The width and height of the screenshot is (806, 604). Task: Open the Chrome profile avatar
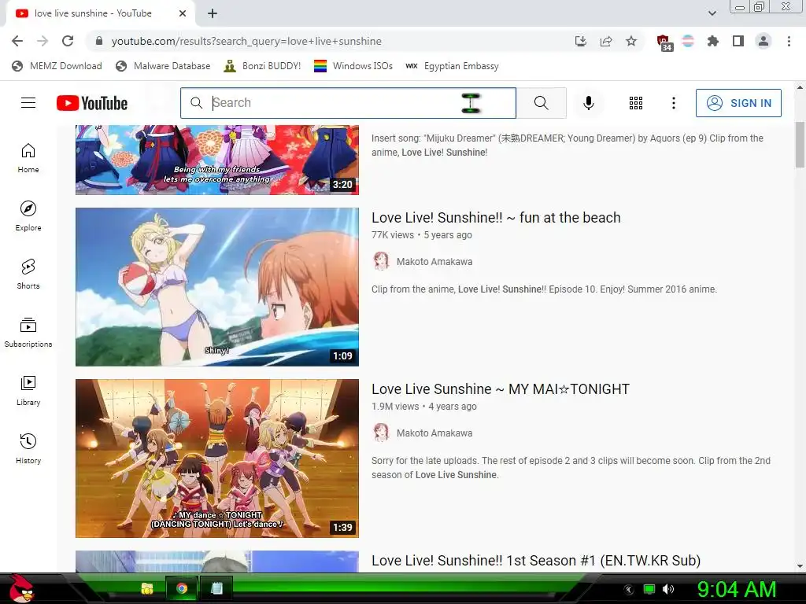click(763, 41)
